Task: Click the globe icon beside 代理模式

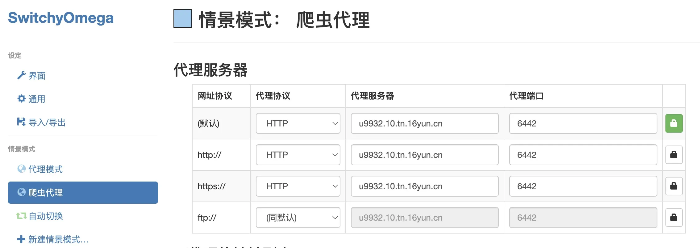Action: [x=21, y=169]
